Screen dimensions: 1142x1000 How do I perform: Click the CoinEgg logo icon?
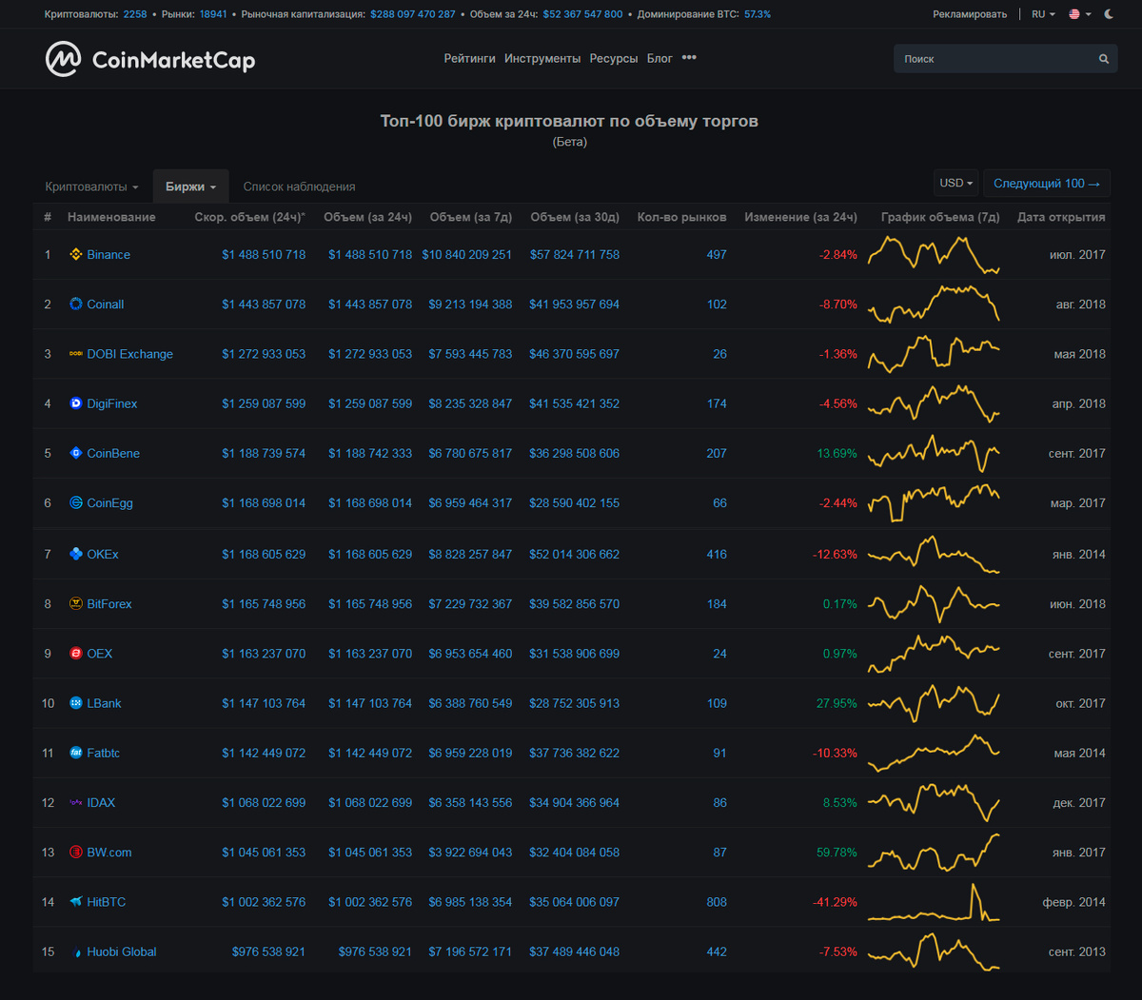coord(76,502)
